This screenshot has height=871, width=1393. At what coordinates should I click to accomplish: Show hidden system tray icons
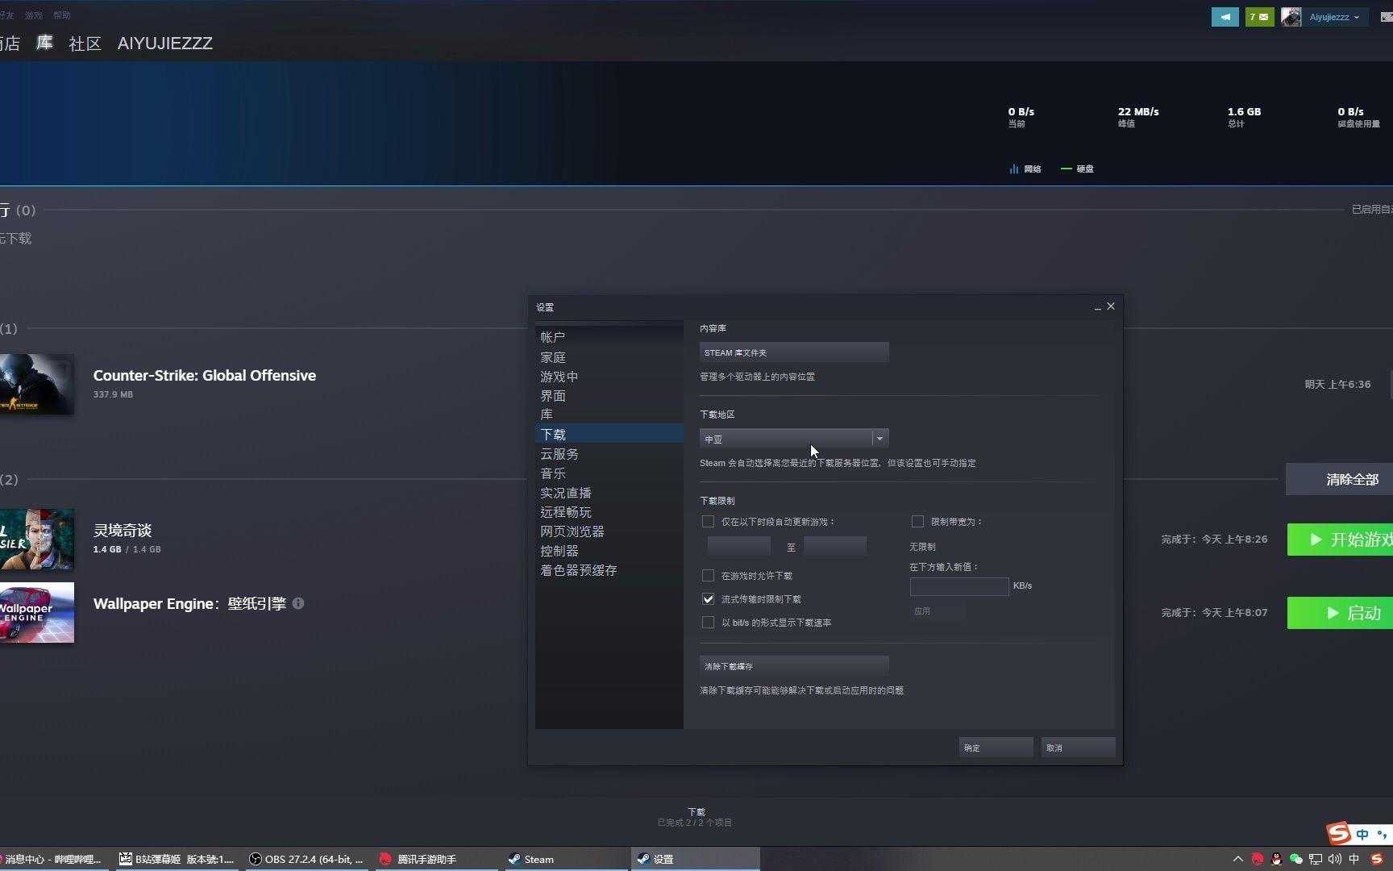[1238, 859]
